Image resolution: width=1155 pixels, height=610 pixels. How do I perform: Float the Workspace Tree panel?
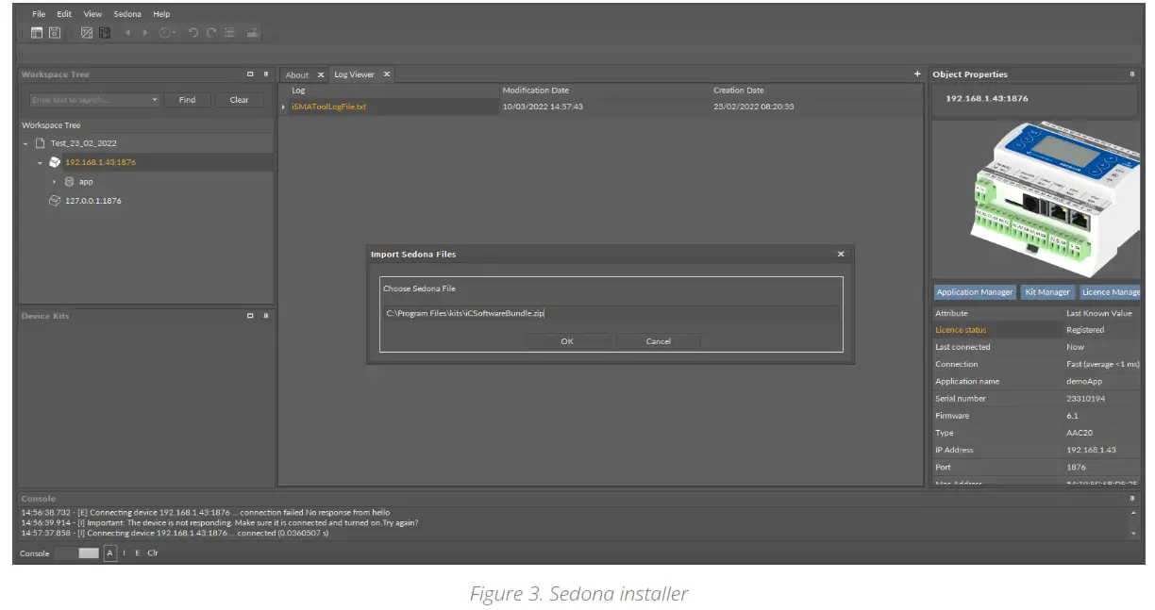[250, 74]
